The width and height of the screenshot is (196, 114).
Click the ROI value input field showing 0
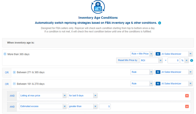pyautogui.click(x=173, y=61)
